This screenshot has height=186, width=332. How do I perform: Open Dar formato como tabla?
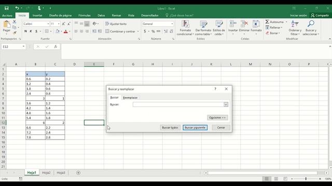[x=203, y=28]
